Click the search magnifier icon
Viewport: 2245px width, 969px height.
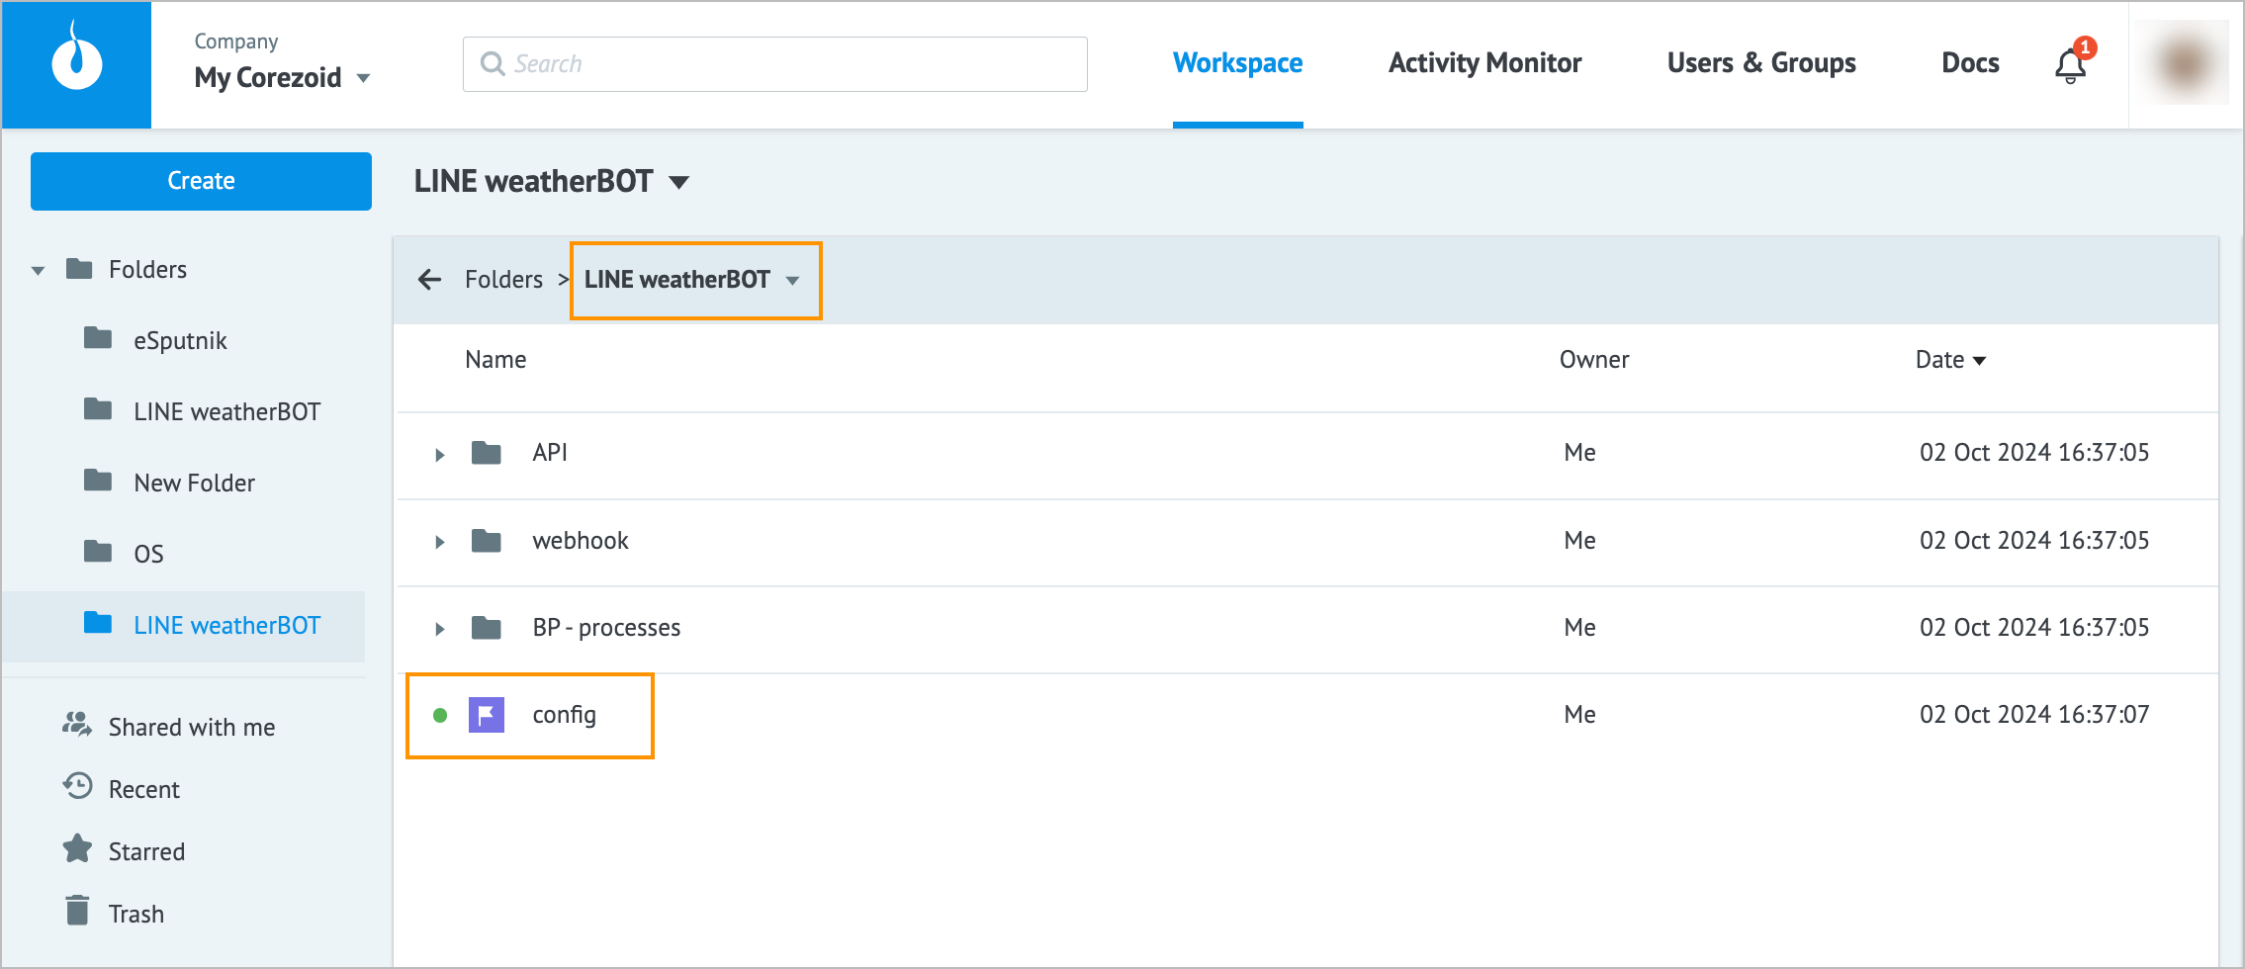click(x=493, y=64)
